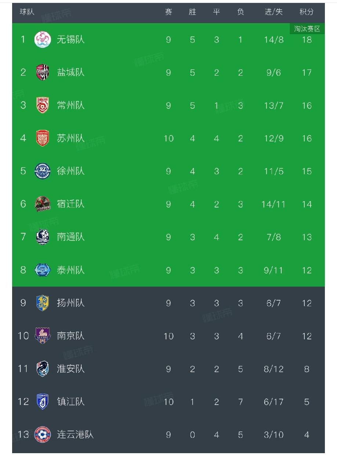Select the 扬州队 team shield logo

[43, 303]
